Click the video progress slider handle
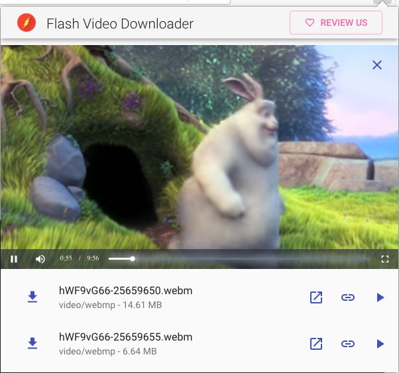Image resolution: width=399 pixels, height=373 pixels. 133,259
